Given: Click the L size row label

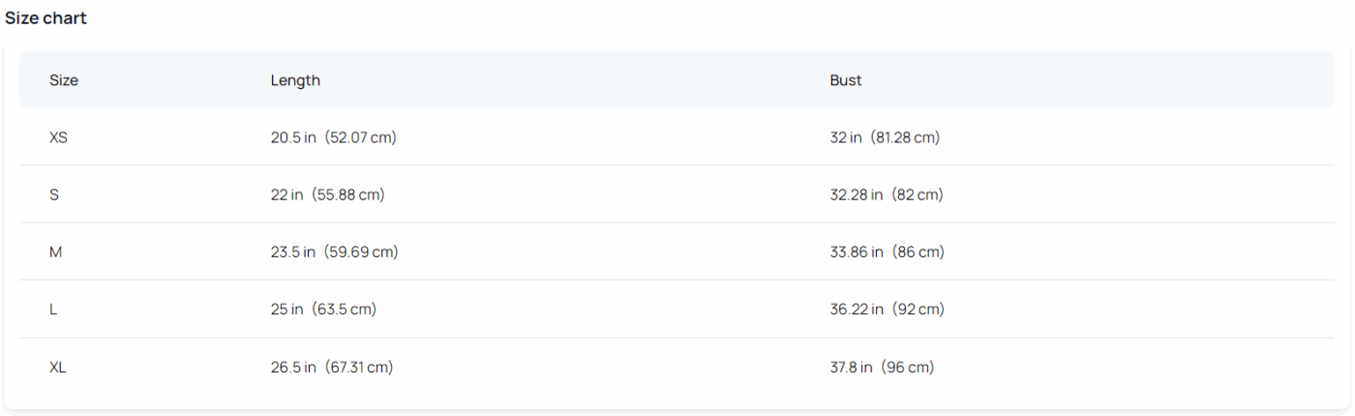Looking at the screenshot, I should (x=53, y=310).
